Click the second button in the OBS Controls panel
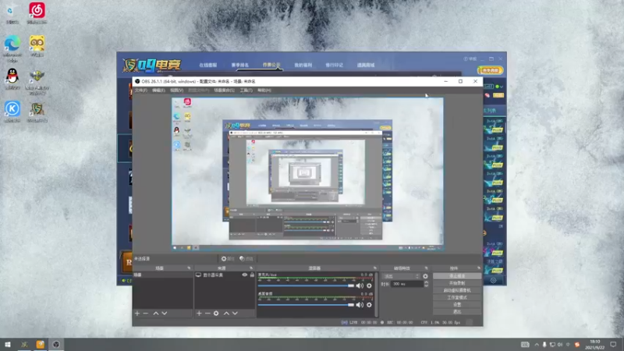Image resolution: width=624 pixels, height=351 pixels. coord(457,283)
